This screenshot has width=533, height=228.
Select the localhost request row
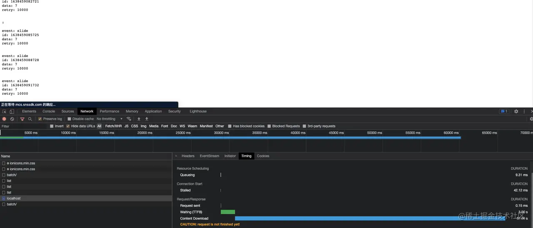[x=86, y=198]
